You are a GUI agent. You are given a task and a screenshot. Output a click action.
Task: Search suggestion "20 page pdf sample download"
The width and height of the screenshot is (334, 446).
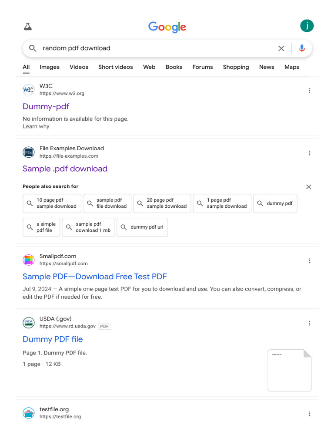[162, 203]
